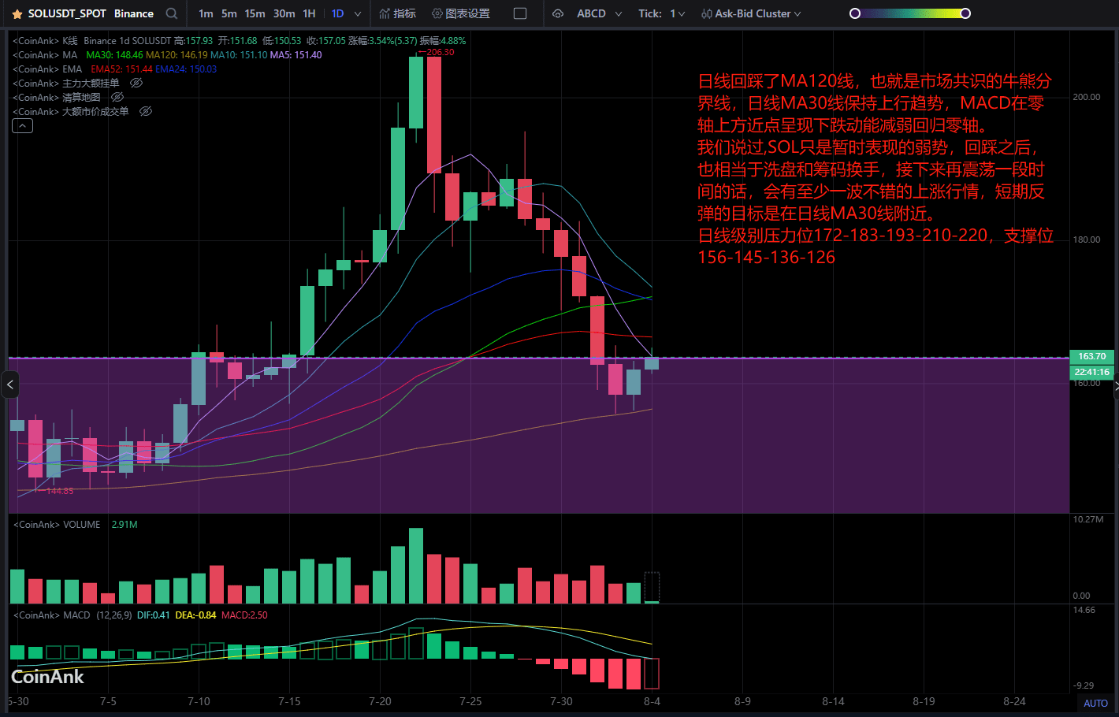Click the 8-4 date on time axis
Viewport: 1119px width, 717px height.
652,701
